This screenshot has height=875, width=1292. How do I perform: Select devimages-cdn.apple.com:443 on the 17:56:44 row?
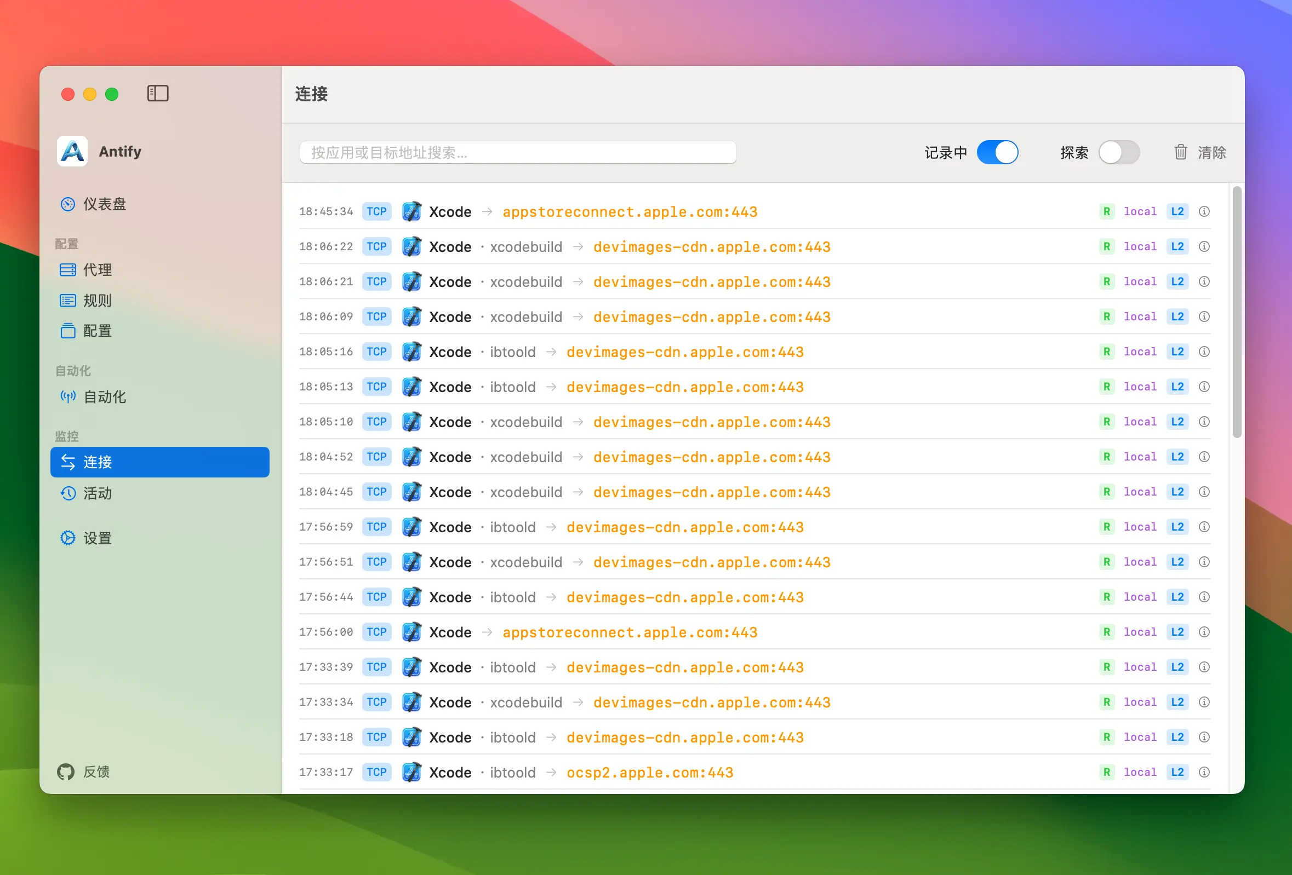[685, 597]
